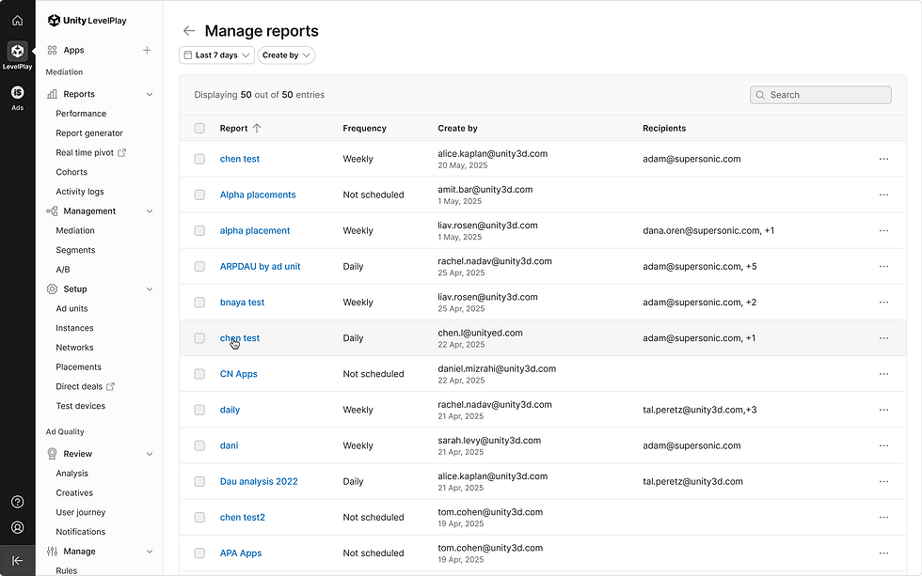Screen dimensions: 922x576
Task: Click the magnifier icon in Search box
Action: tap(760, 95)
